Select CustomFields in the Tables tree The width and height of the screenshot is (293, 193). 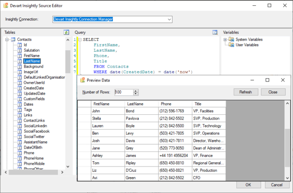click(x=34, y=99)
